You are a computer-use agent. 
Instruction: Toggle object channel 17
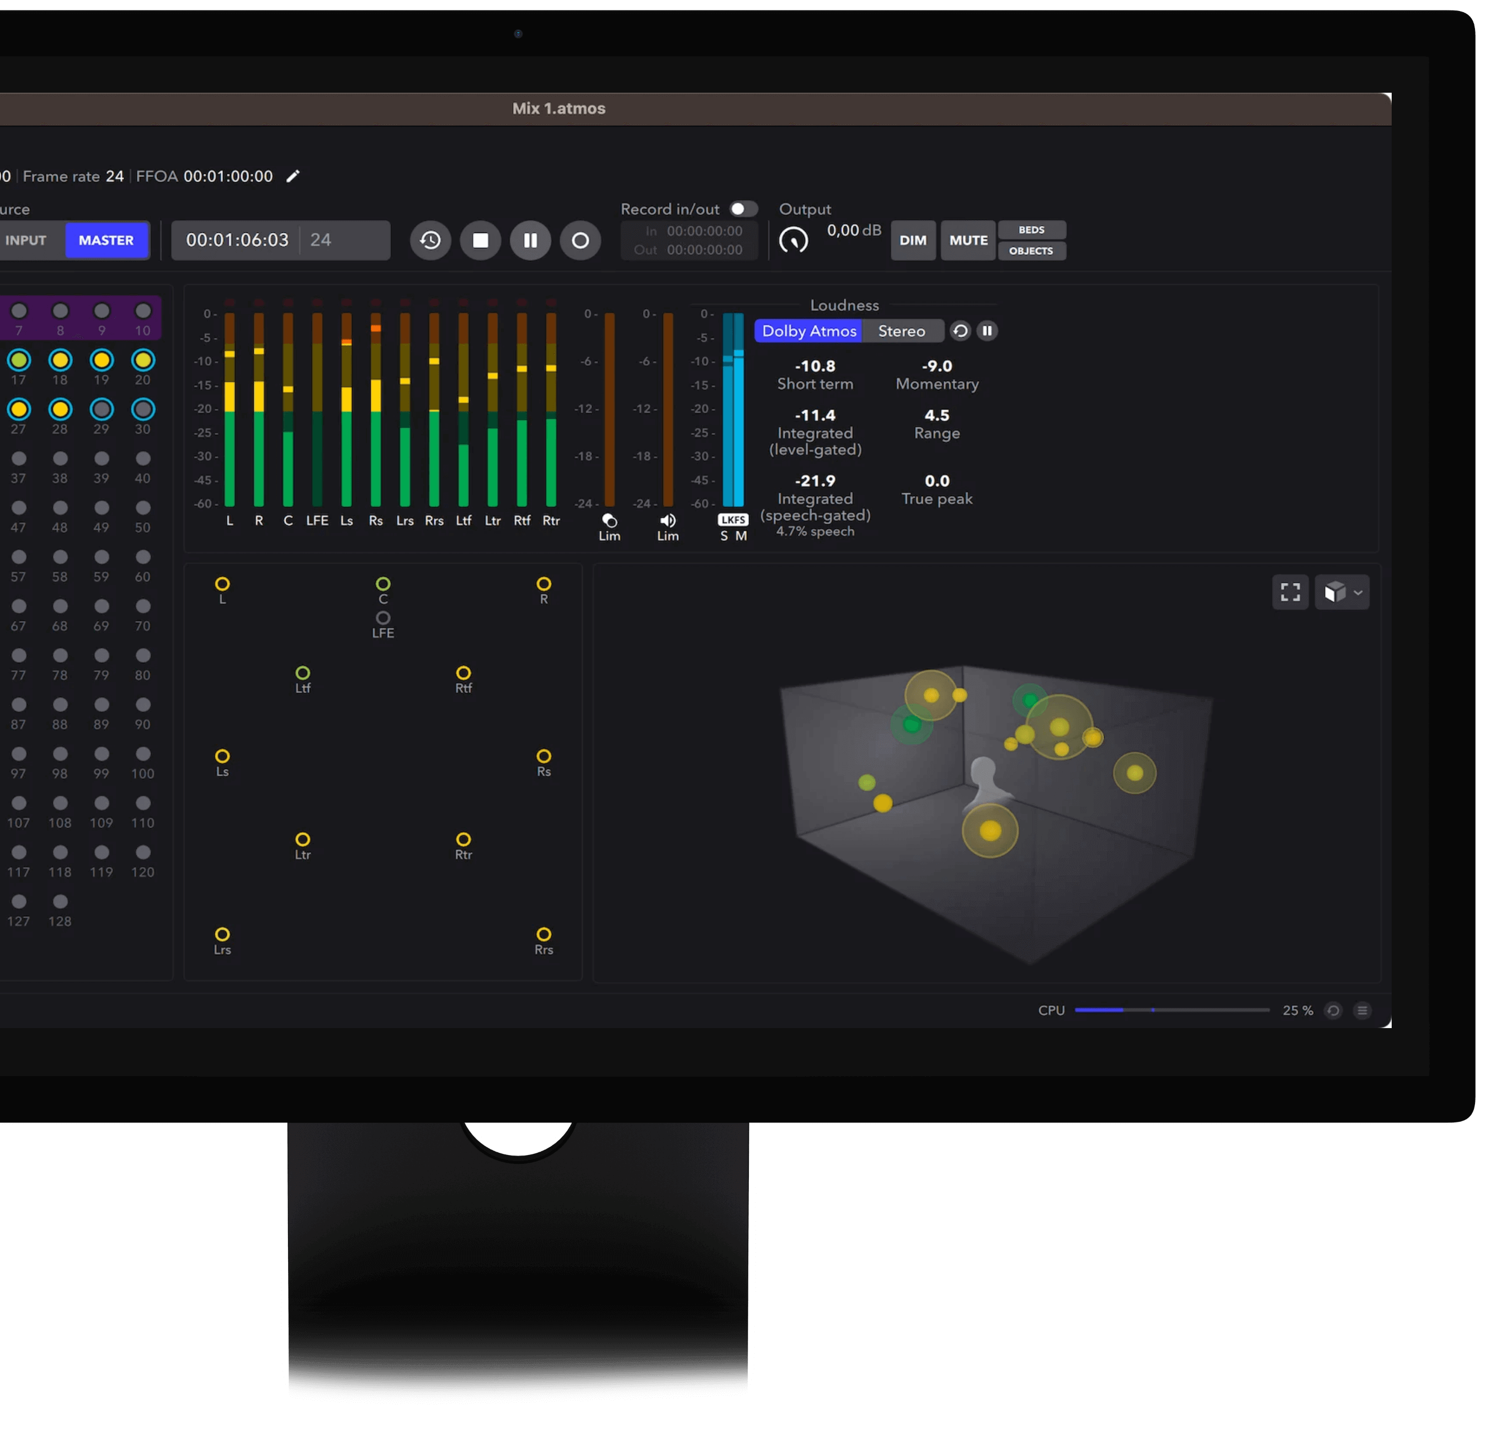tap(19, 360)
